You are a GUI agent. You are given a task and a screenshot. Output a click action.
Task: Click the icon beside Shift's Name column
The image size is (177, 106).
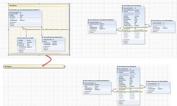click(18, 43)
